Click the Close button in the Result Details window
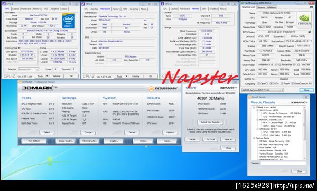The height and width of the screenshot is (191, 317). (x=299, y=171)
